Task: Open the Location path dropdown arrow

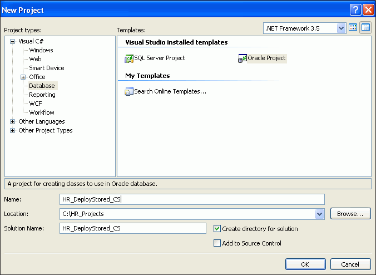Action: pos(319,214)
